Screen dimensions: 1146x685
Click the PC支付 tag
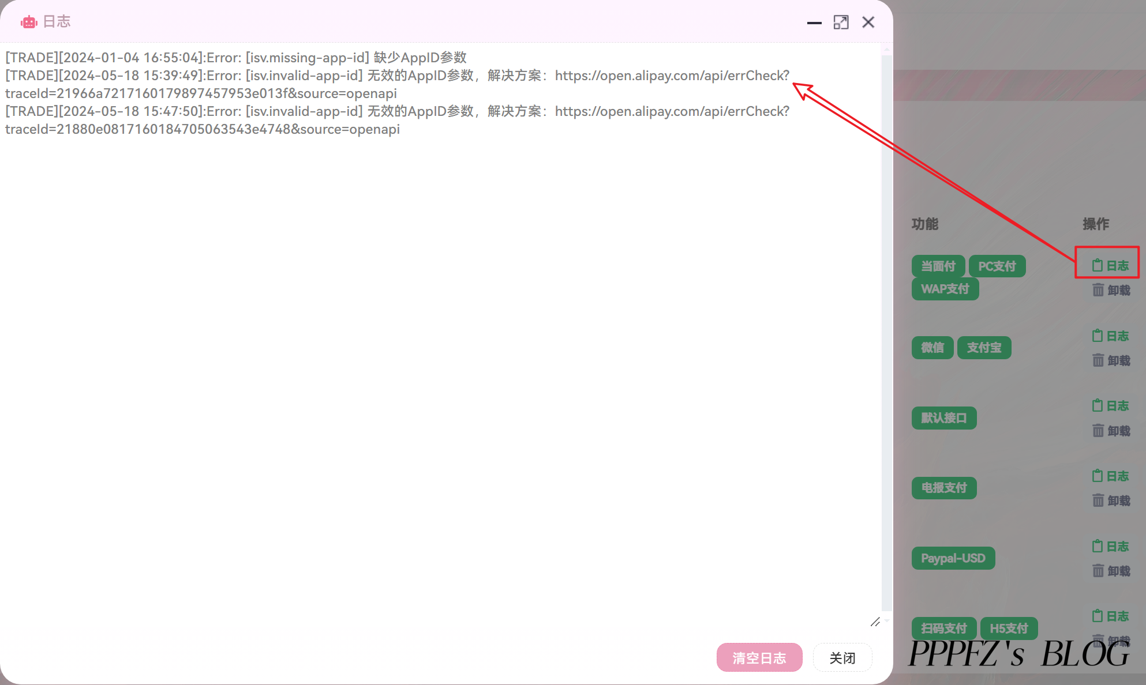pyautogui.click(x=997, y=266)
